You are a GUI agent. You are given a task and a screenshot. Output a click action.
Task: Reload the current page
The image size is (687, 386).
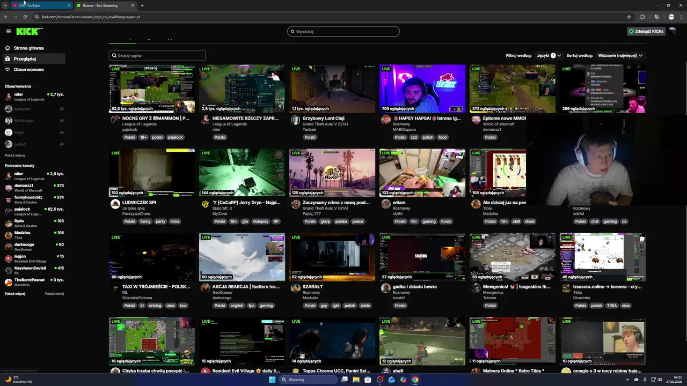(x=25, y=17)
